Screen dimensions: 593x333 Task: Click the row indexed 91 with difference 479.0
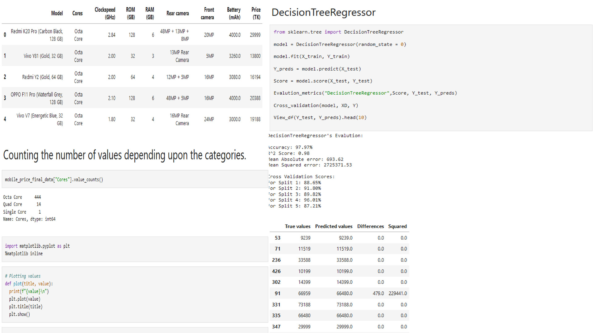click(340, 293)
